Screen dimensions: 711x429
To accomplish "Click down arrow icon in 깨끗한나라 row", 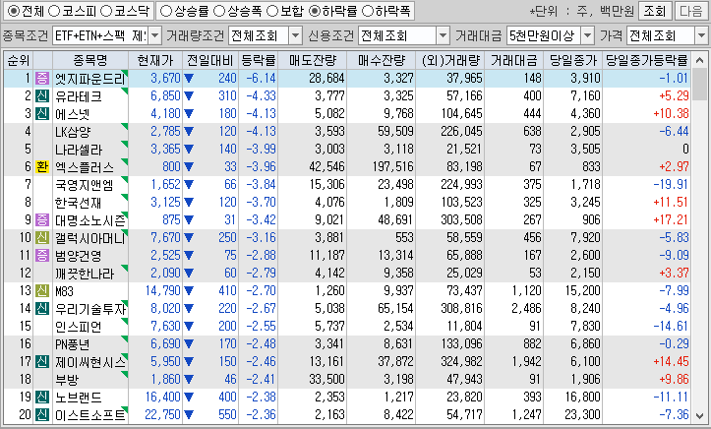I will coord(189,273).
